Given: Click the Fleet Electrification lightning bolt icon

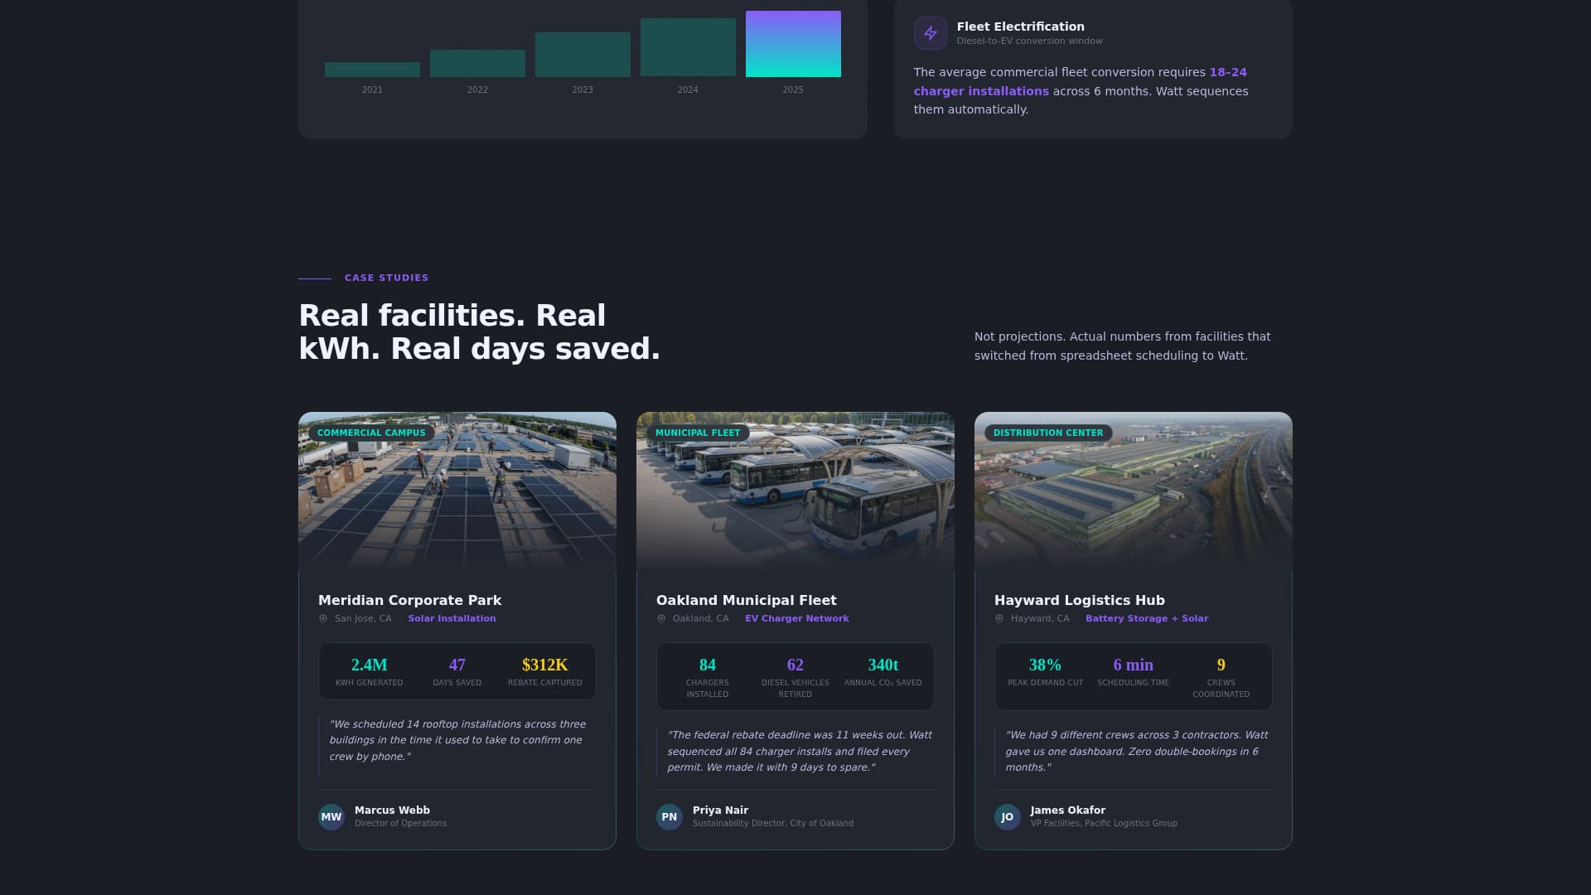Looking at the screenshot, I should tap(930, 33).
